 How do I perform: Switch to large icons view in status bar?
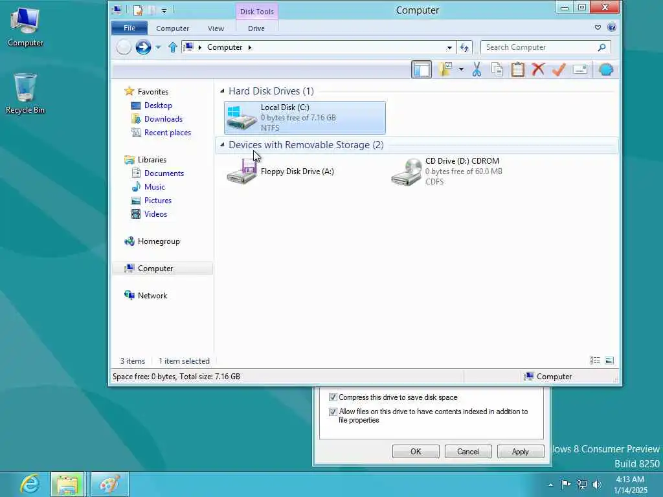coord(609,360)
